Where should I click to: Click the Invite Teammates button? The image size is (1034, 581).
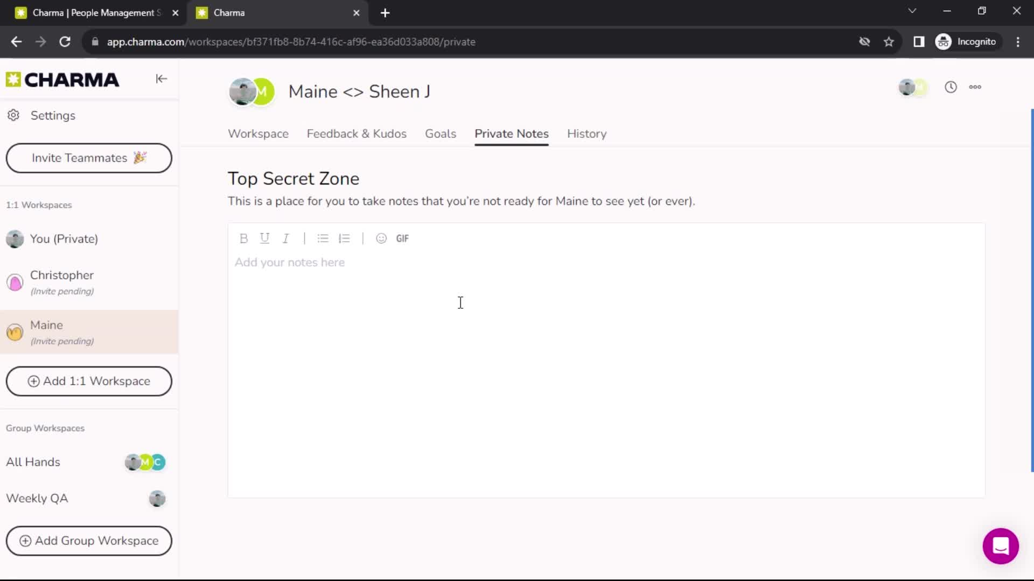pos(89,158)
